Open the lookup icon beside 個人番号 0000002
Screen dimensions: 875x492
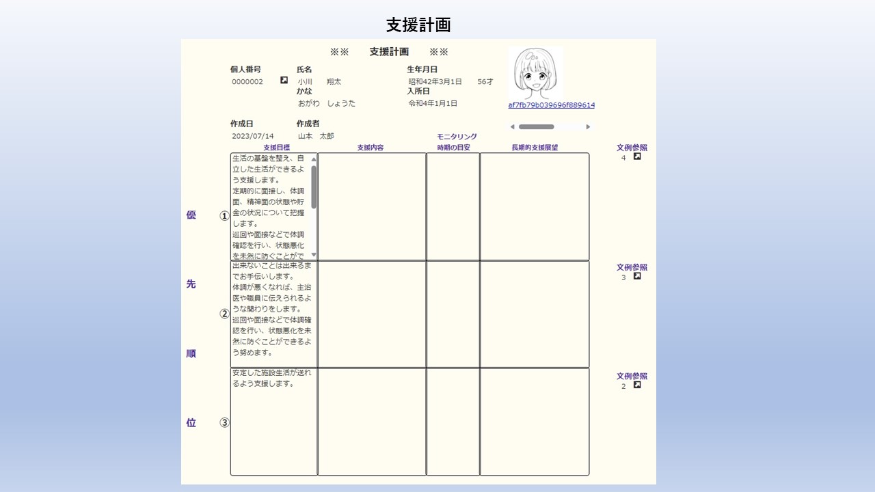pos(284,81)
